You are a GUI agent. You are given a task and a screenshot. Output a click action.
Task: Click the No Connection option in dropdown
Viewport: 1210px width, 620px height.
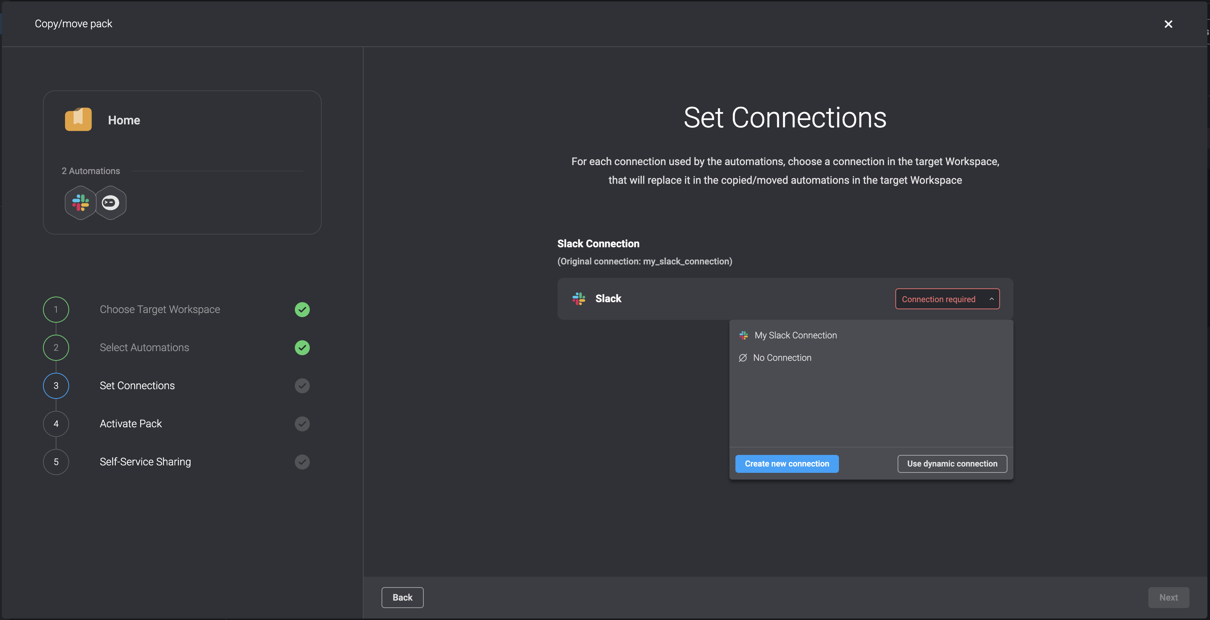[x=782, y=357]
